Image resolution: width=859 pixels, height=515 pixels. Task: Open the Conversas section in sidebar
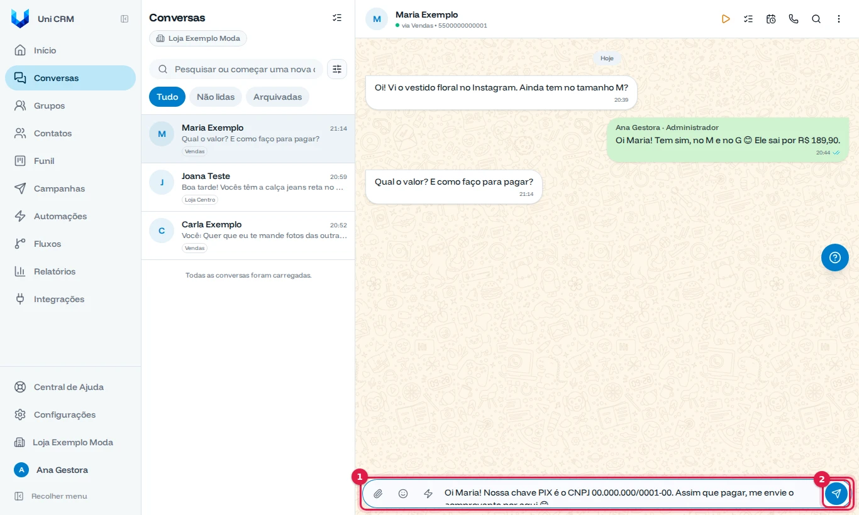[x=70, y=78]
